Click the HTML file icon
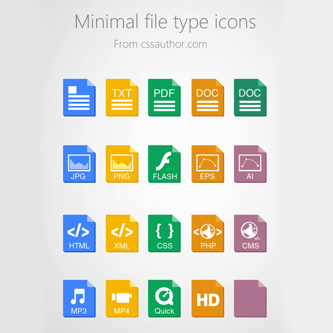The height and width of the screenshot is (333, 333). [79, 233]
